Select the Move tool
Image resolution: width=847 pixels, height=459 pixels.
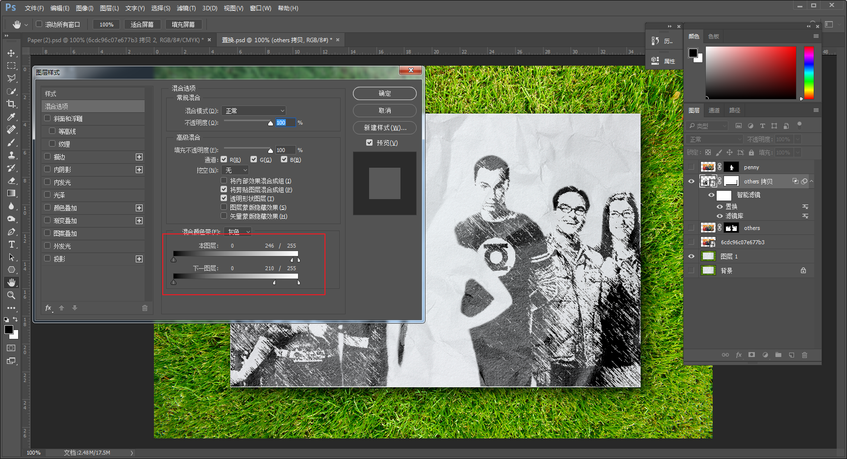tap(11, 53)
